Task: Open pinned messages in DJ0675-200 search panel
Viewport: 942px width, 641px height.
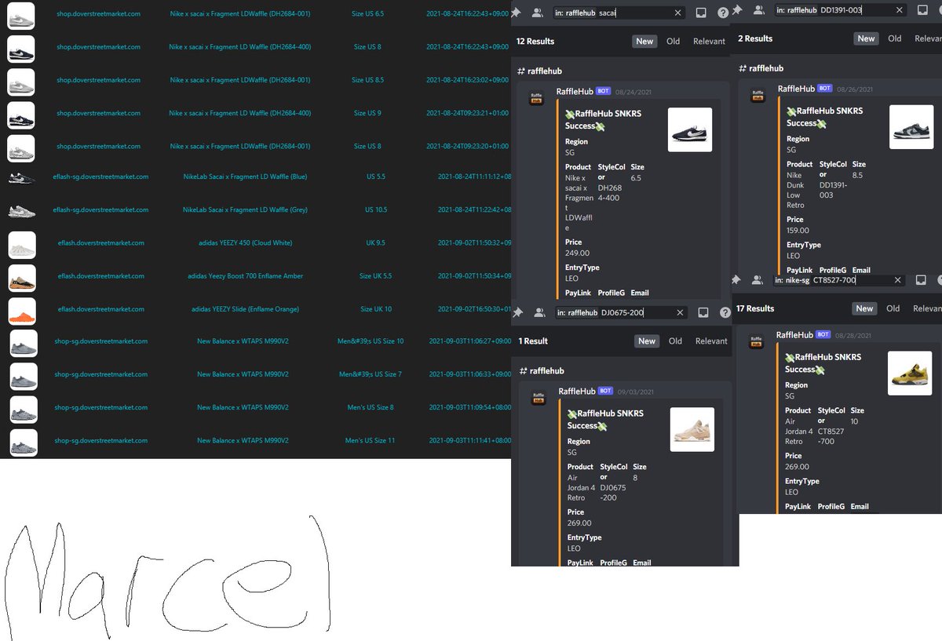Action: [517, 312]
